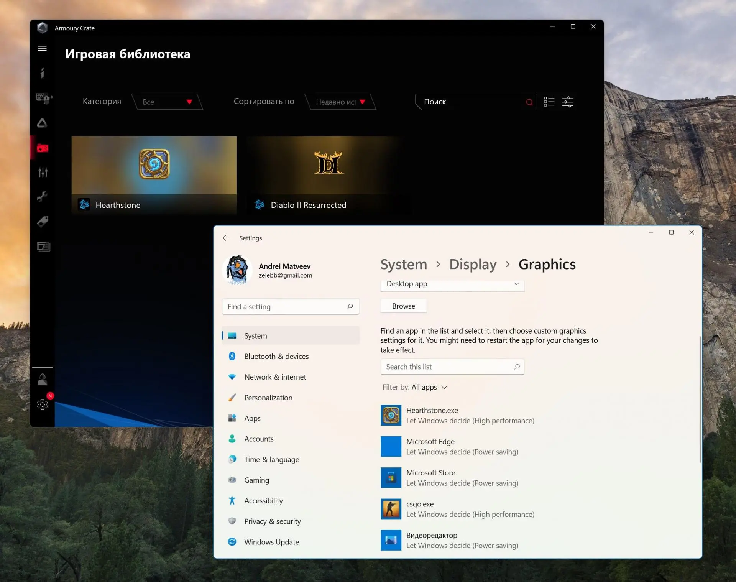
Task: Open Featured deals tag icon in sidebar
Action: 43,221
